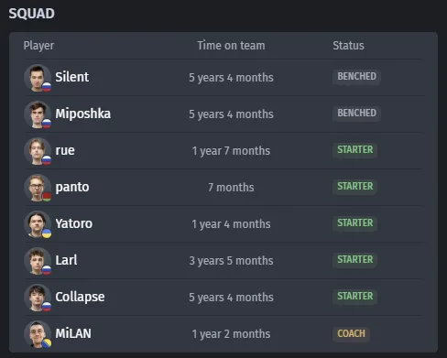447x358 pixels.
Task: Select panto's 7 months row
Action: click(x=225, y=188)
